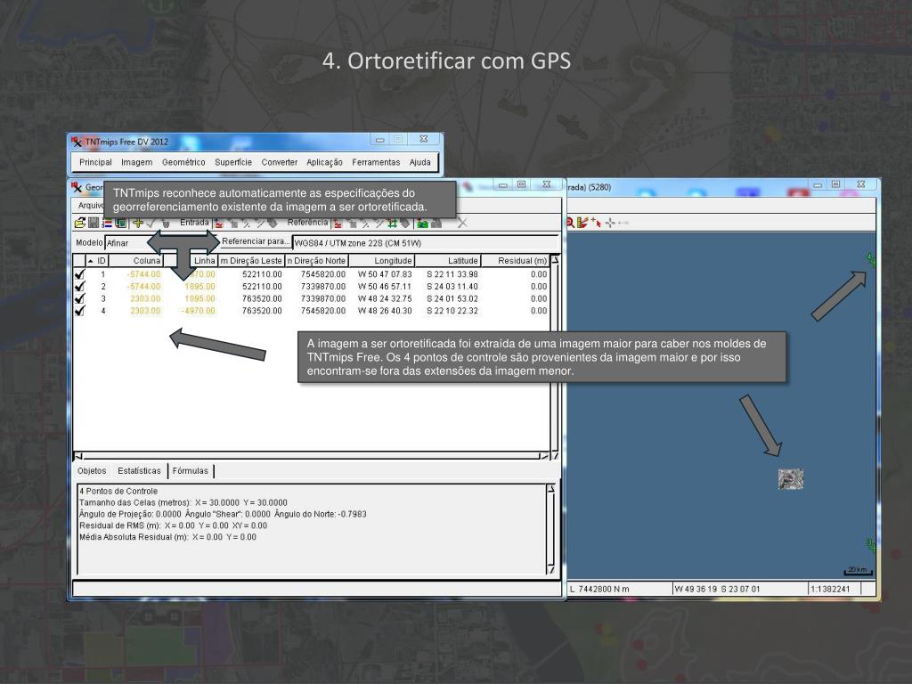Click the Residual (m) column header
The width and height of the screenshot is (912, 684).
[x=516, y=261]
